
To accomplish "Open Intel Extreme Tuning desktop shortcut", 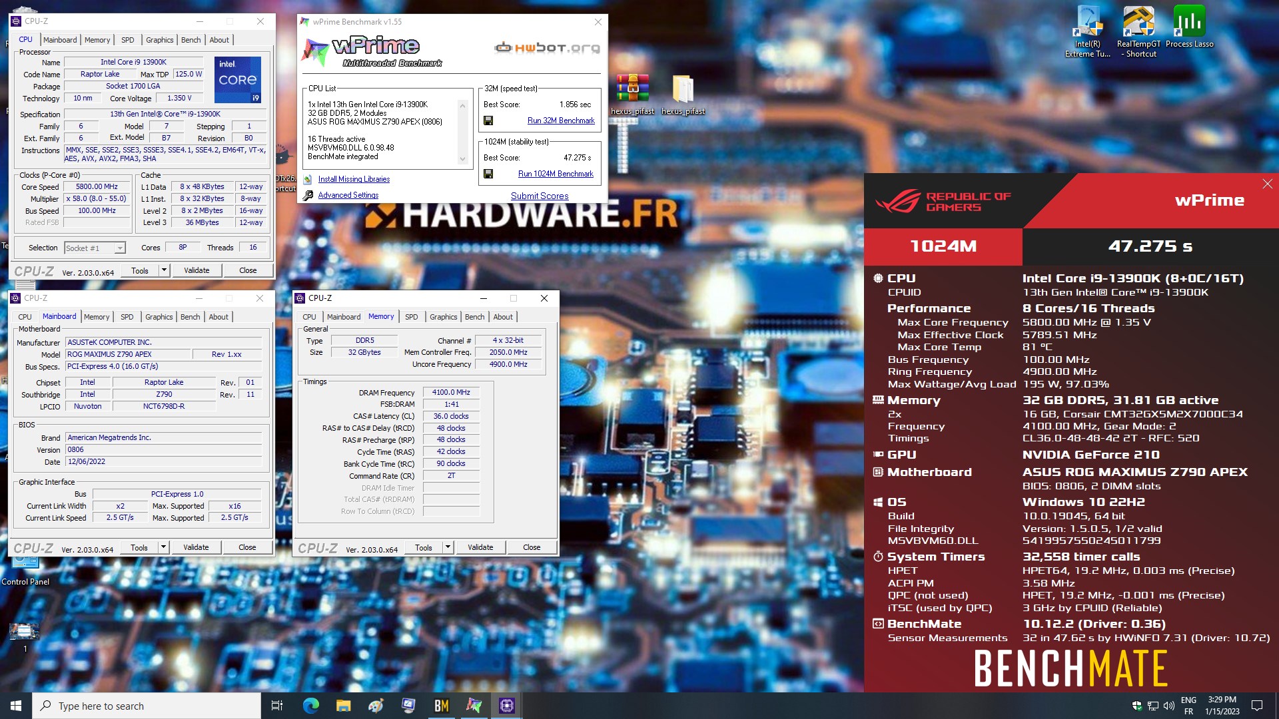I will (x=1088, y=31).
